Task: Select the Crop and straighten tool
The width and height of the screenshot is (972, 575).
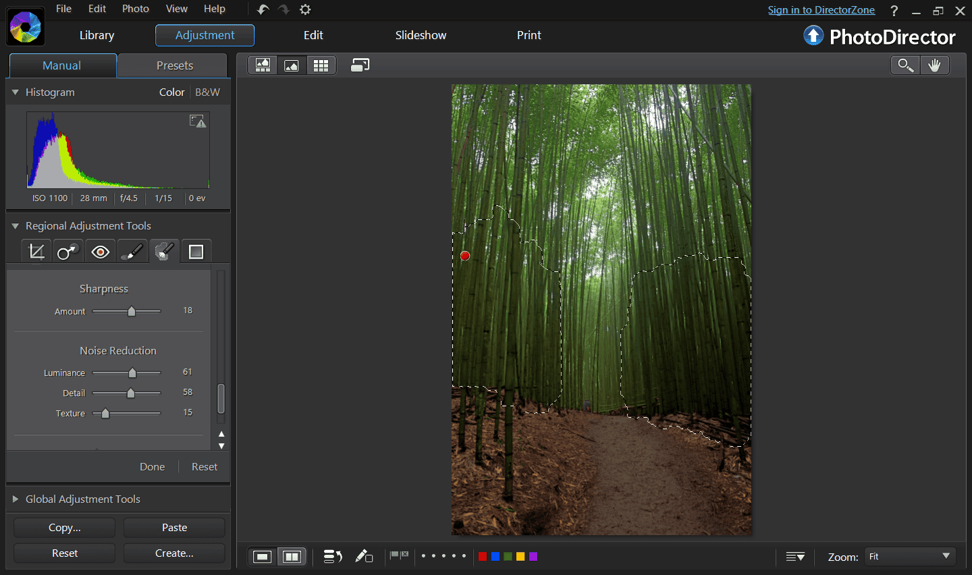Action: point(36,252)
